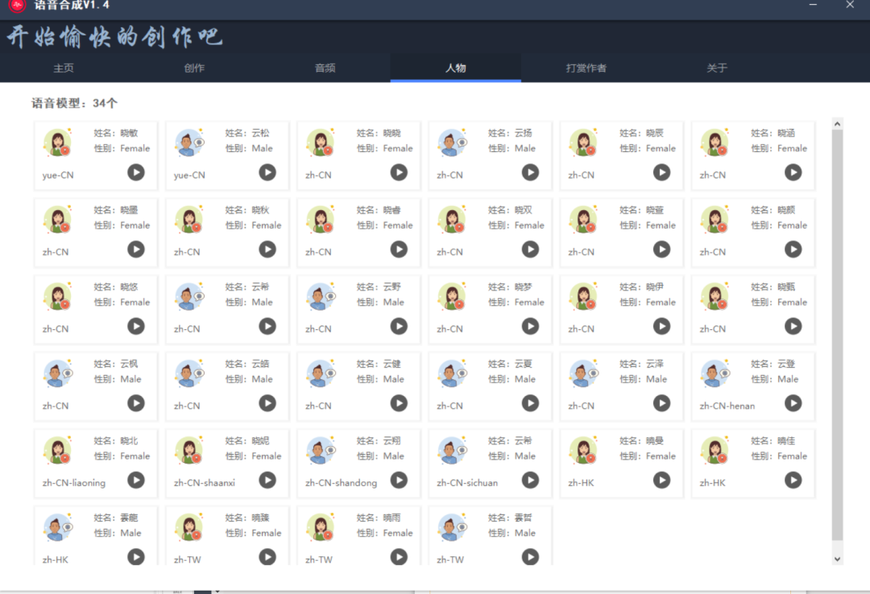Play the 晓涵 voice sample
870x594 pixels.
(793, 172)
